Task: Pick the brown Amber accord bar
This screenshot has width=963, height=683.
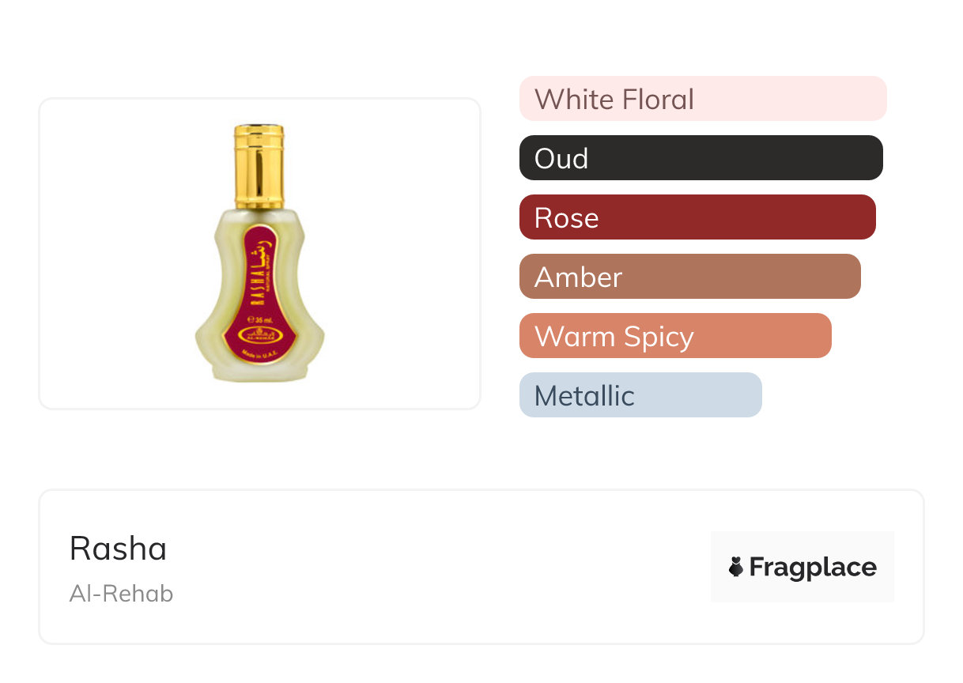Action: point(689,277)
